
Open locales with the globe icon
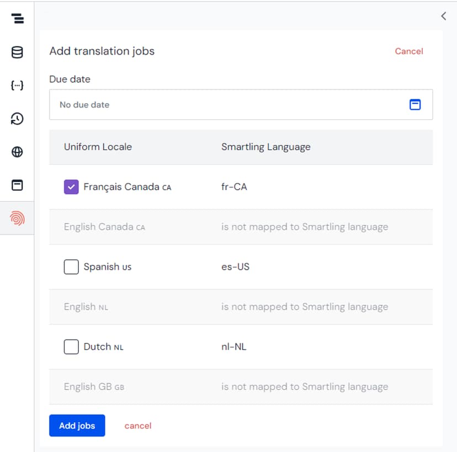(17, 152)
